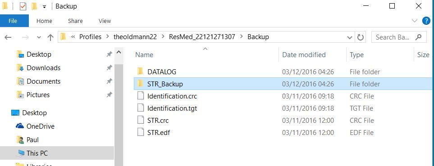Click the search magnifier icon
Viewport: 434px width, 166px height.
point(419,37)
